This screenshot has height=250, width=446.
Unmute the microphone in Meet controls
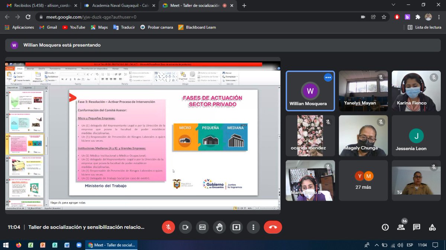pyautogui.click(x=168, y=227)
